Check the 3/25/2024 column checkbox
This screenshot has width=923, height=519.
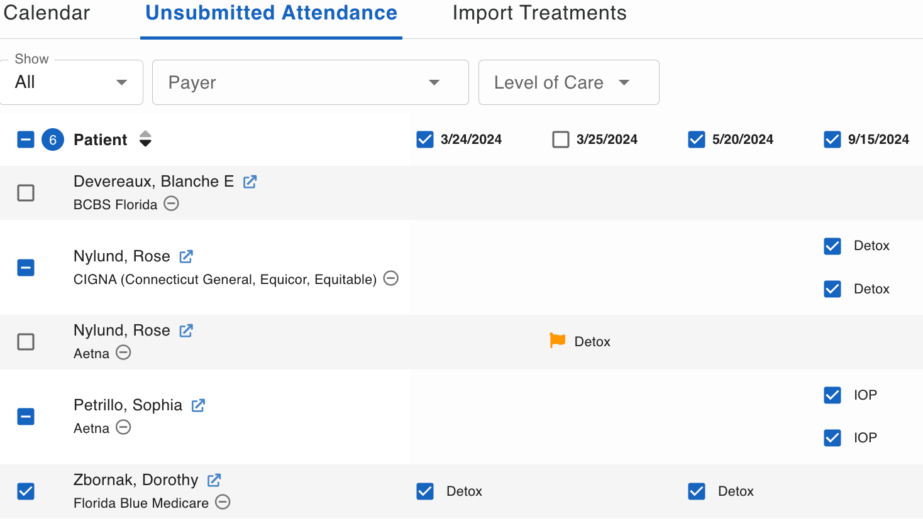(560, 139)
